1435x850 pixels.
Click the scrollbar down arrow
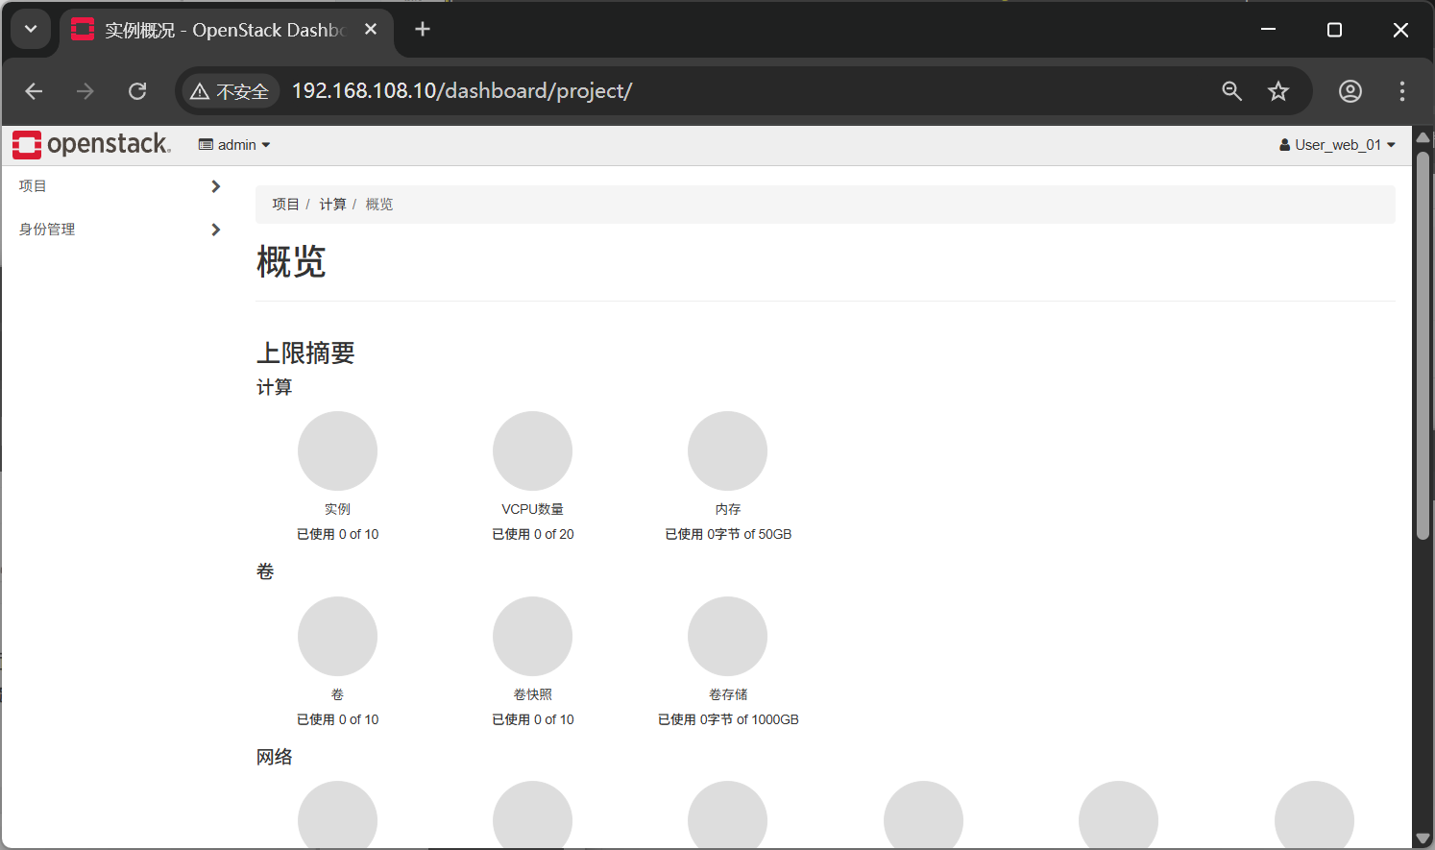point(1423,839)
